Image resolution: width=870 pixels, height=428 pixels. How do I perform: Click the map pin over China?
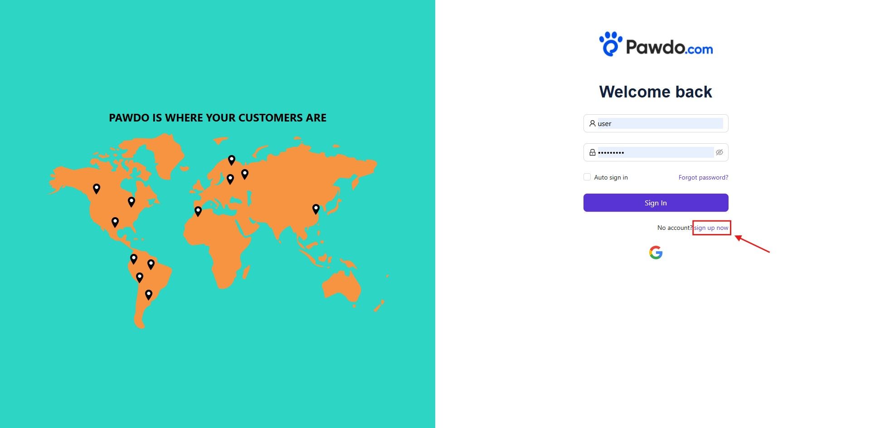316,209
